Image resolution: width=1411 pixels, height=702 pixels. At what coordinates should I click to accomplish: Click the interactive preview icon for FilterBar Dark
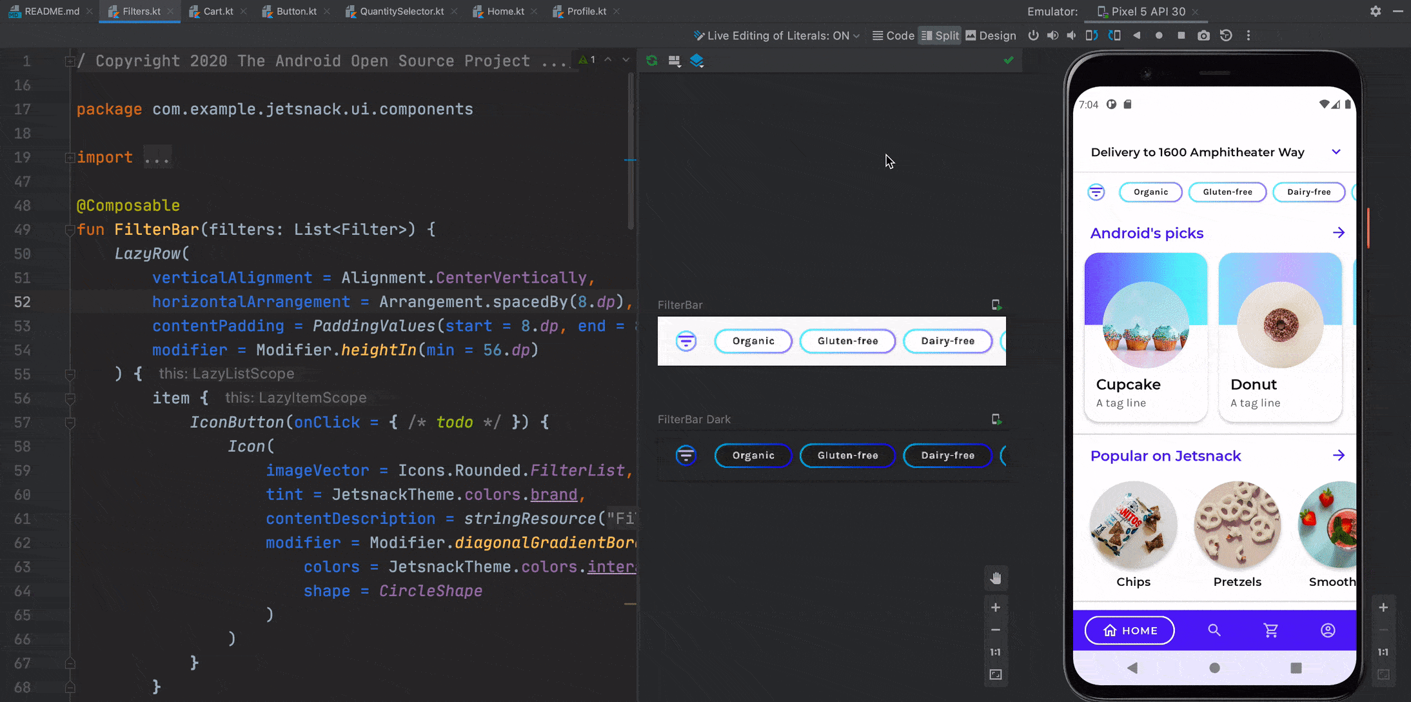click(x=997, y=419)
